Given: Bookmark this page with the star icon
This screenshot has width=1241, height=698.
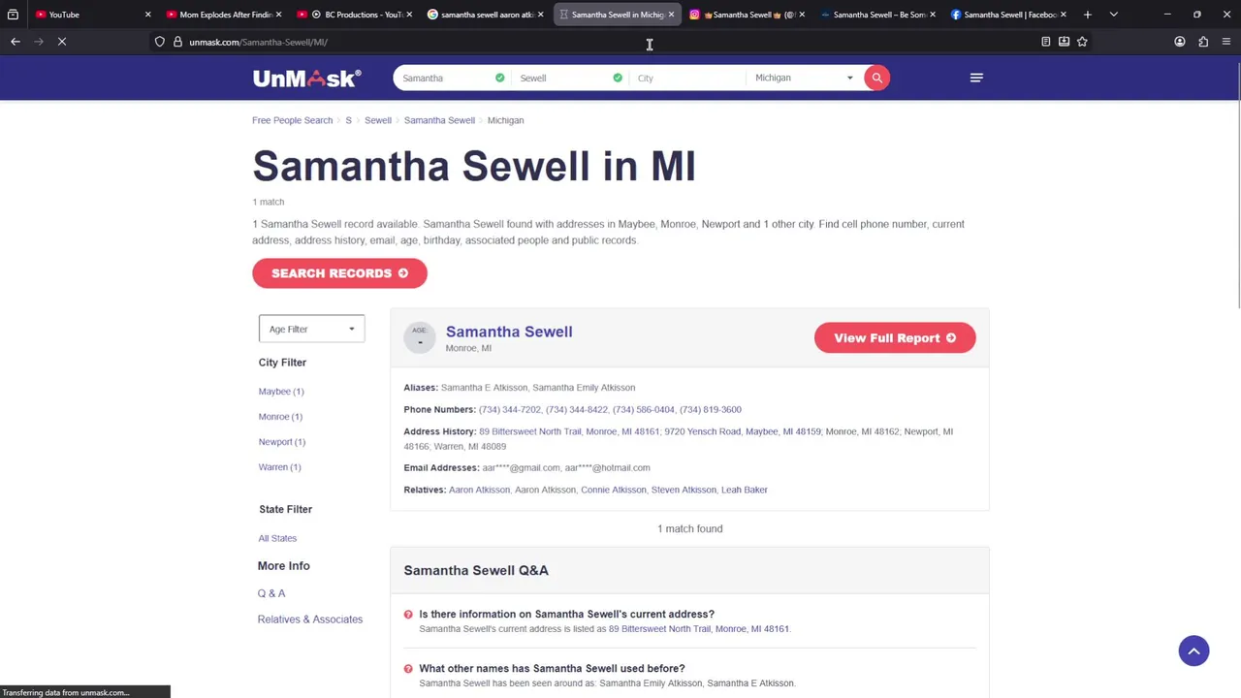Looking at the screenshot, I should [x=1082, y=42].
